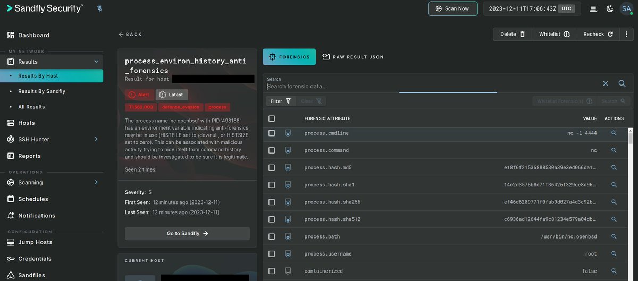Clear the forensic search with X icon
Viewport: 638px width, 281px height.
[606, 83]
